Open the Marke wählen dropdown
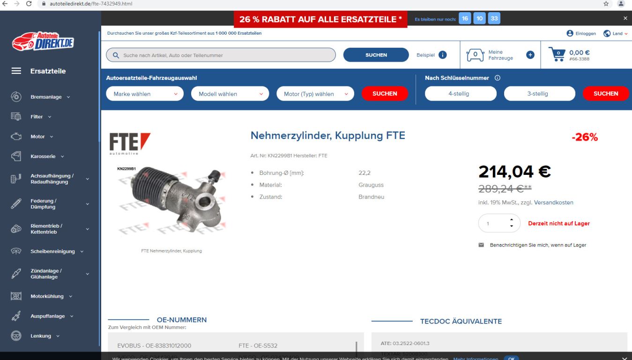Image resolution: width=632 pixels, height=360 pixels. pyautogui.click(x=145, y=94)
